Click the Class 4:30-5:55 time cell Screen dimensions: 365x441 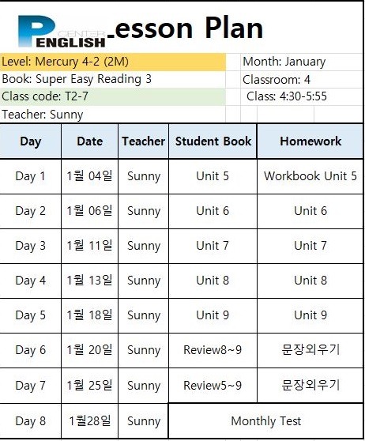click(x=302, y=96)
